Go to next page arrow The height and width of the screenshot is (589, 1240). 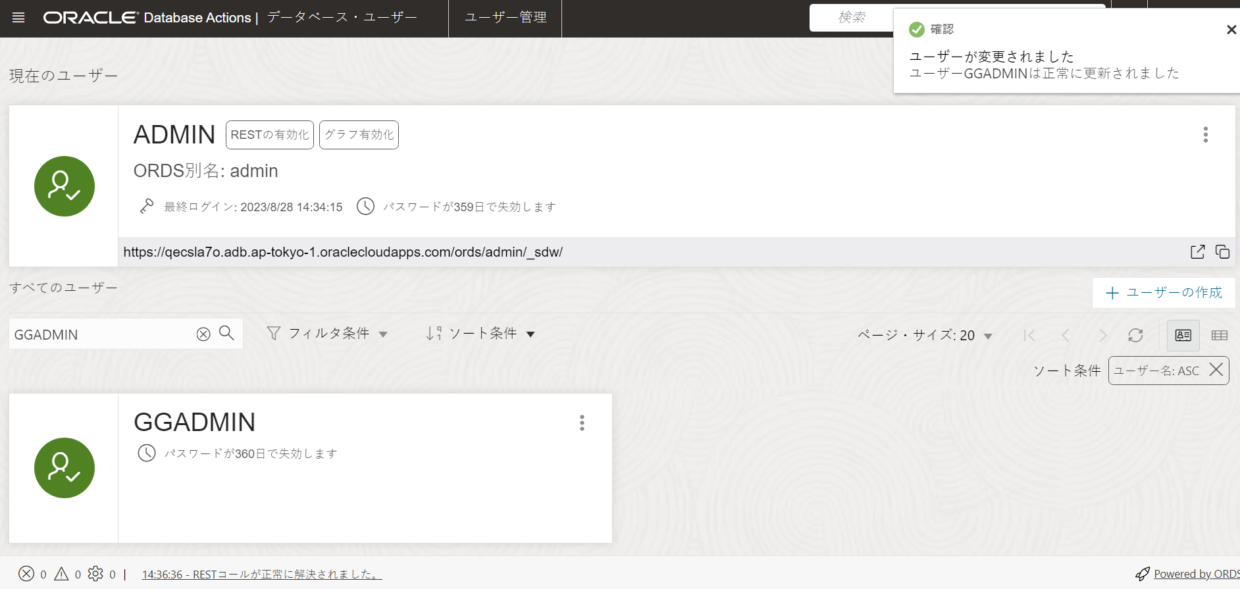pos(1102,336)
